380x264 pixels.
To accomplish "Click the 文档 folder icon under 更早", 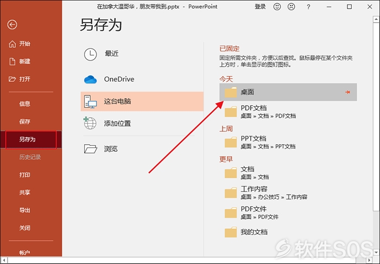I will (x=231, y=173).
